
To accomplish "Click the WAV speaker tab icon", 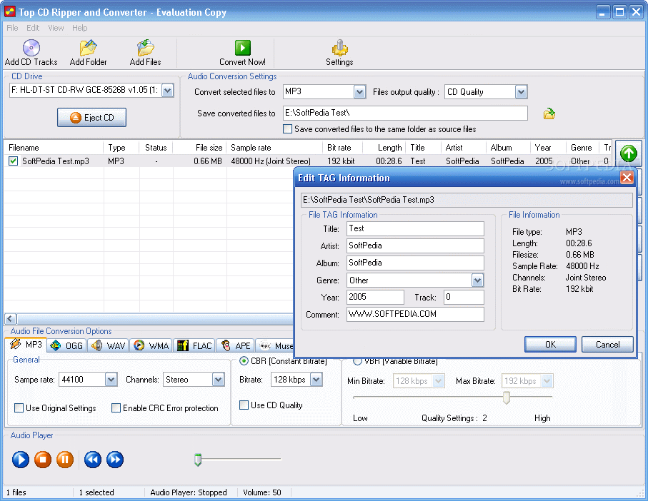I will (x=96, y=345).
